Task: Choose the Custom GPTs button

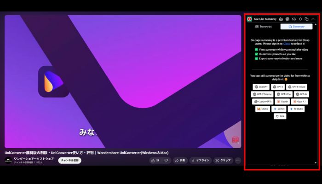Action: (263, 102)
